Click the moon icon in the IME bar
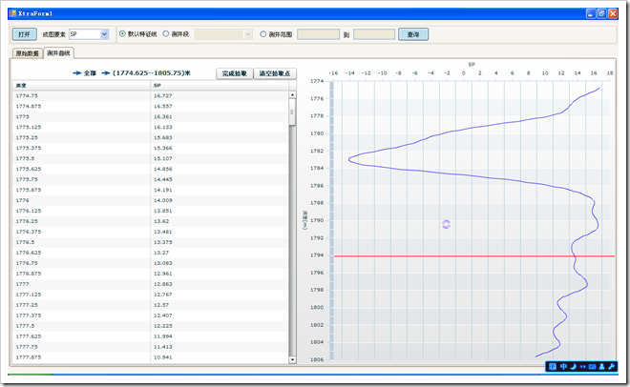Image resolution: width=630 pixels, height=387 pixels. click(x=573, y=367)
